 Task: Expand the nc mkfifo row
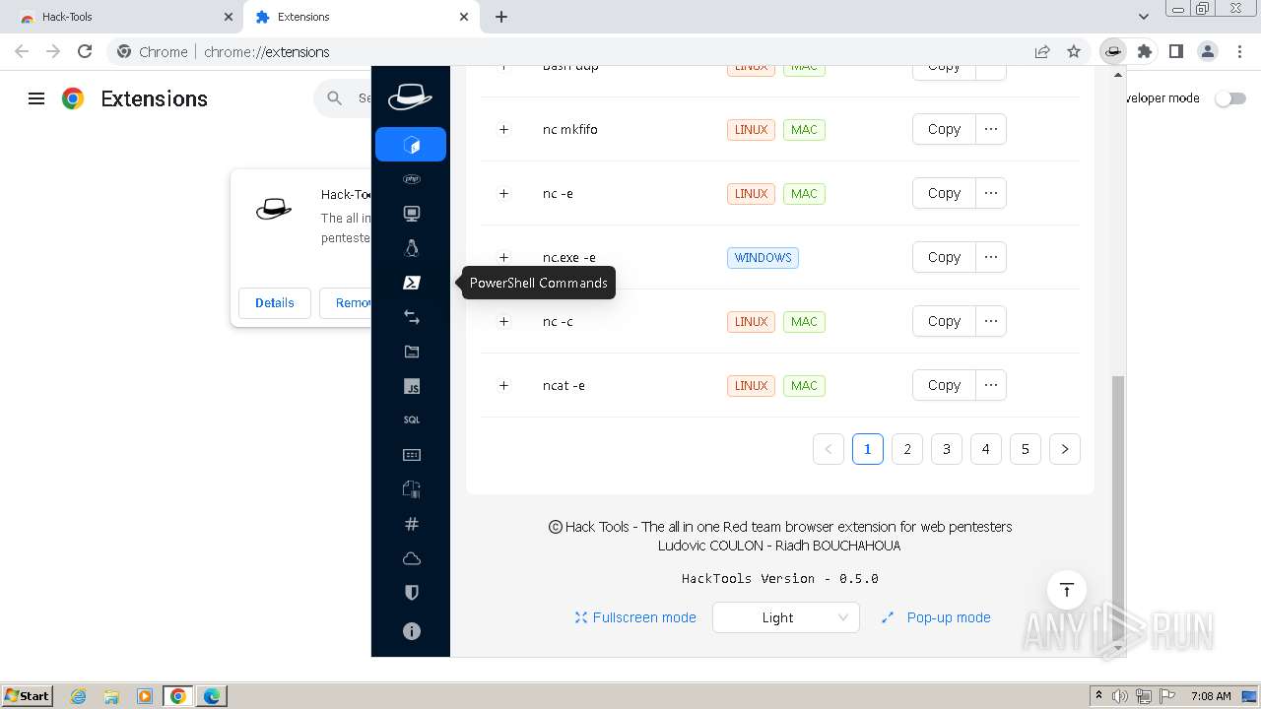[503, 129]
